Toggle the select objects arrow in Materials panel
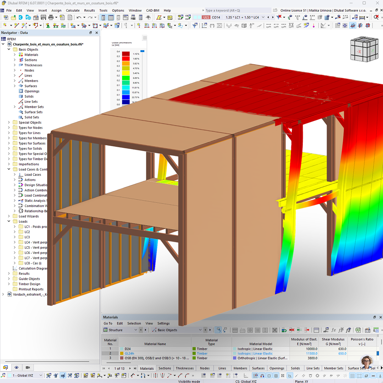This screenshot has height=383, width=383. [218, 330]
